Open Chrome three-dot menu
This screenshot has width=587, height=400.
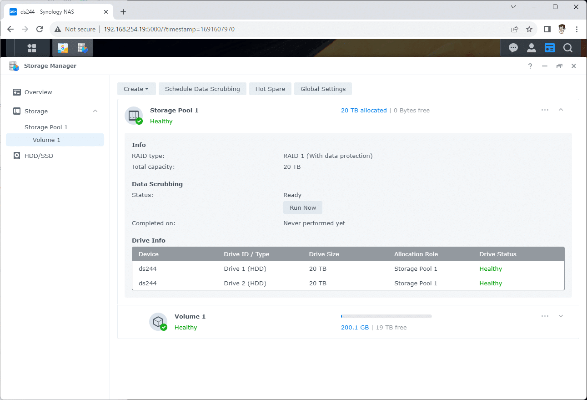pyautogui.click(x=577, y=29)
